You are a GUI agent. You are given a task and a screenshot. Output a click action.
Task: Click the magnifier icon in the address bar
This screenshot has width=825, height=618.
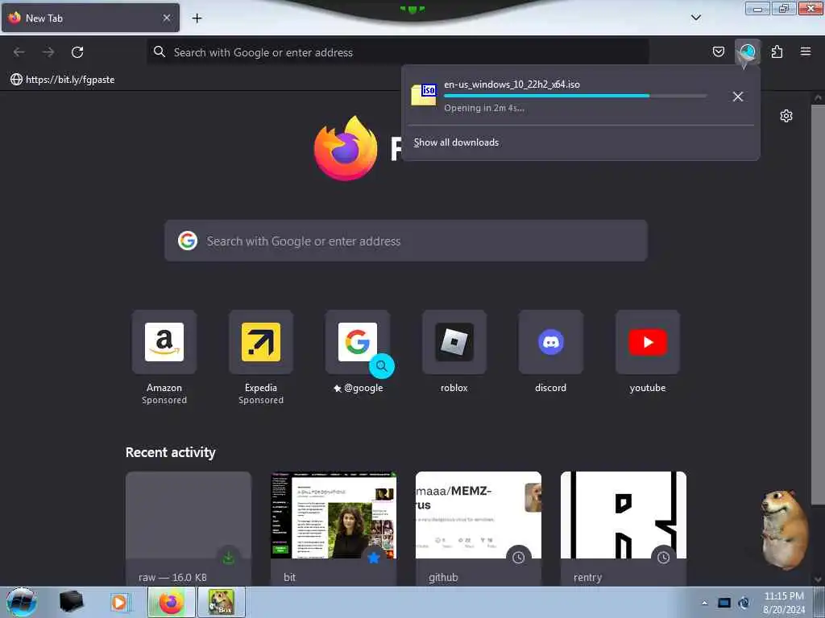click(160, 52)
